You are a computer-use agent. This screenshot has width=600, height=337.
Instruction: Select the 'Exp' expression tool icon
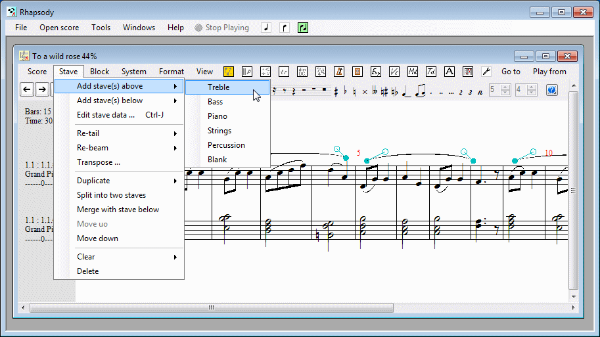coord(376,72)
